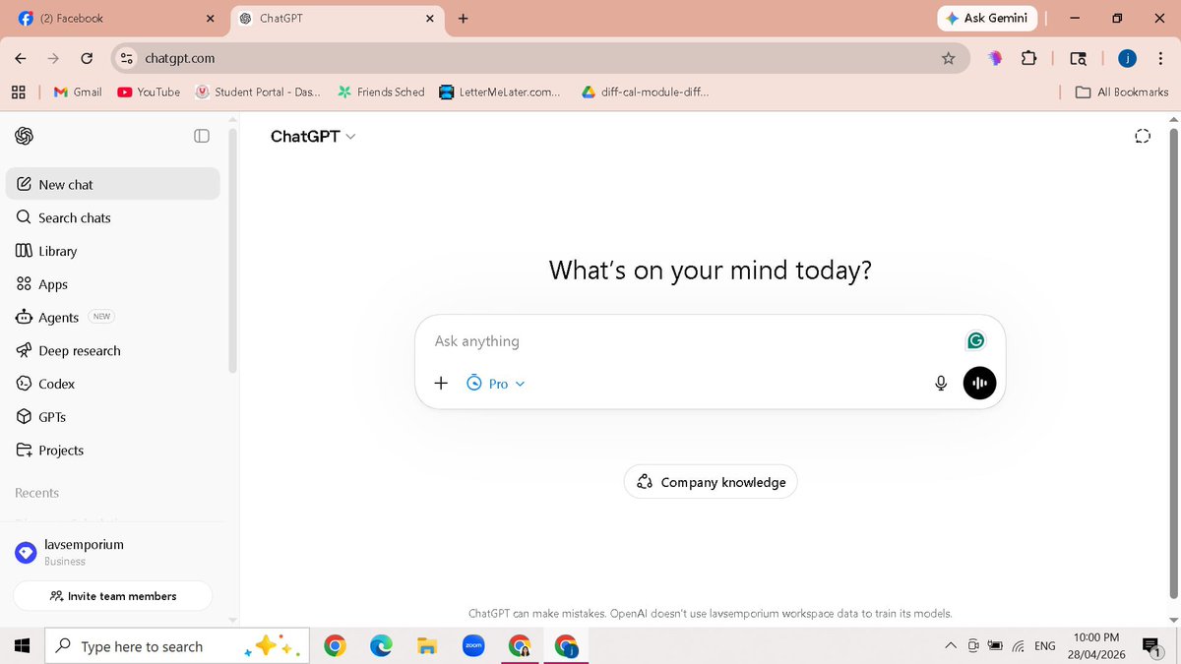Open Search chats
Viewport: 1181px width, 664px height.
pos(113,217)
